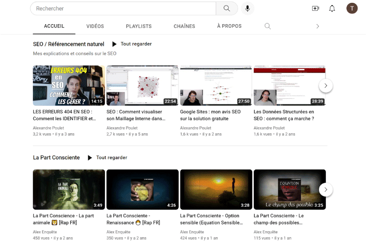
Task: Open the Option sensible video thumbnail
Action: click(216, 190)
